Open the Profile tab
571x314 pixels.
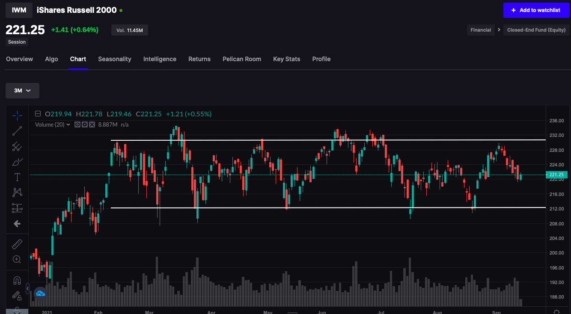pyautogui.click(x=321, y=59)
